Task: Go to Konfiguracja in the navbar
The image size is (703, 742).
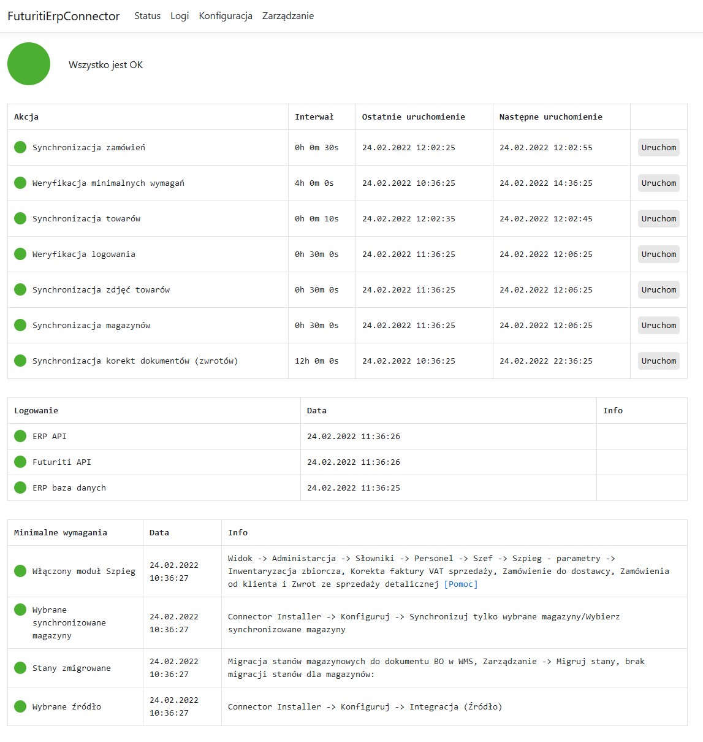Action: (226, 16)
